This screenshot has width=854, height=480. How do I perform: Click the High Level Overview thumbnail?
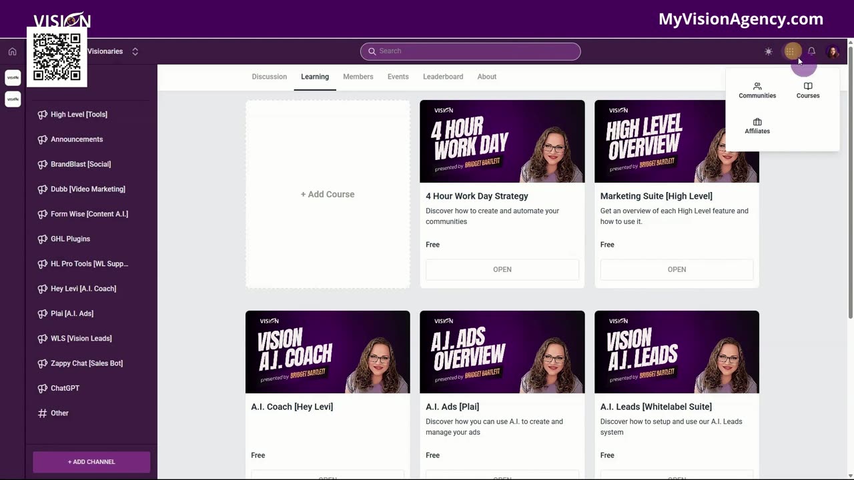[677, 141]
